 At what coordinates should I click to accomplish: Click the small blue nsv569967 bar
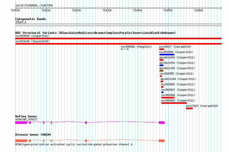[x=162, y=92]
